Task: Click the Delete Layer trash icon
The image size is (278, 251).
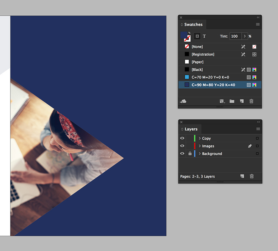Action: click(251, 176)
